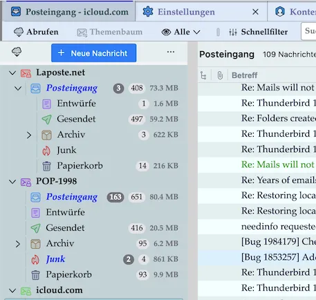Open the Alle view dropdown
Image resolution: width=316 pixels, height=300 pixels.
[x=180, y=32]
